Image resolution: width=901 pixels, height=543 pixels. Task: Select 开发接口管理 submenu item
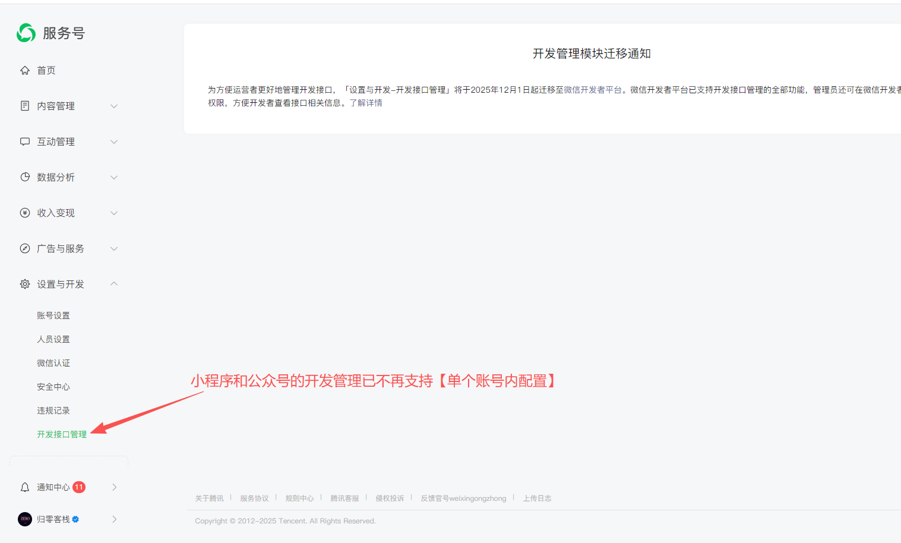point(62,434)
